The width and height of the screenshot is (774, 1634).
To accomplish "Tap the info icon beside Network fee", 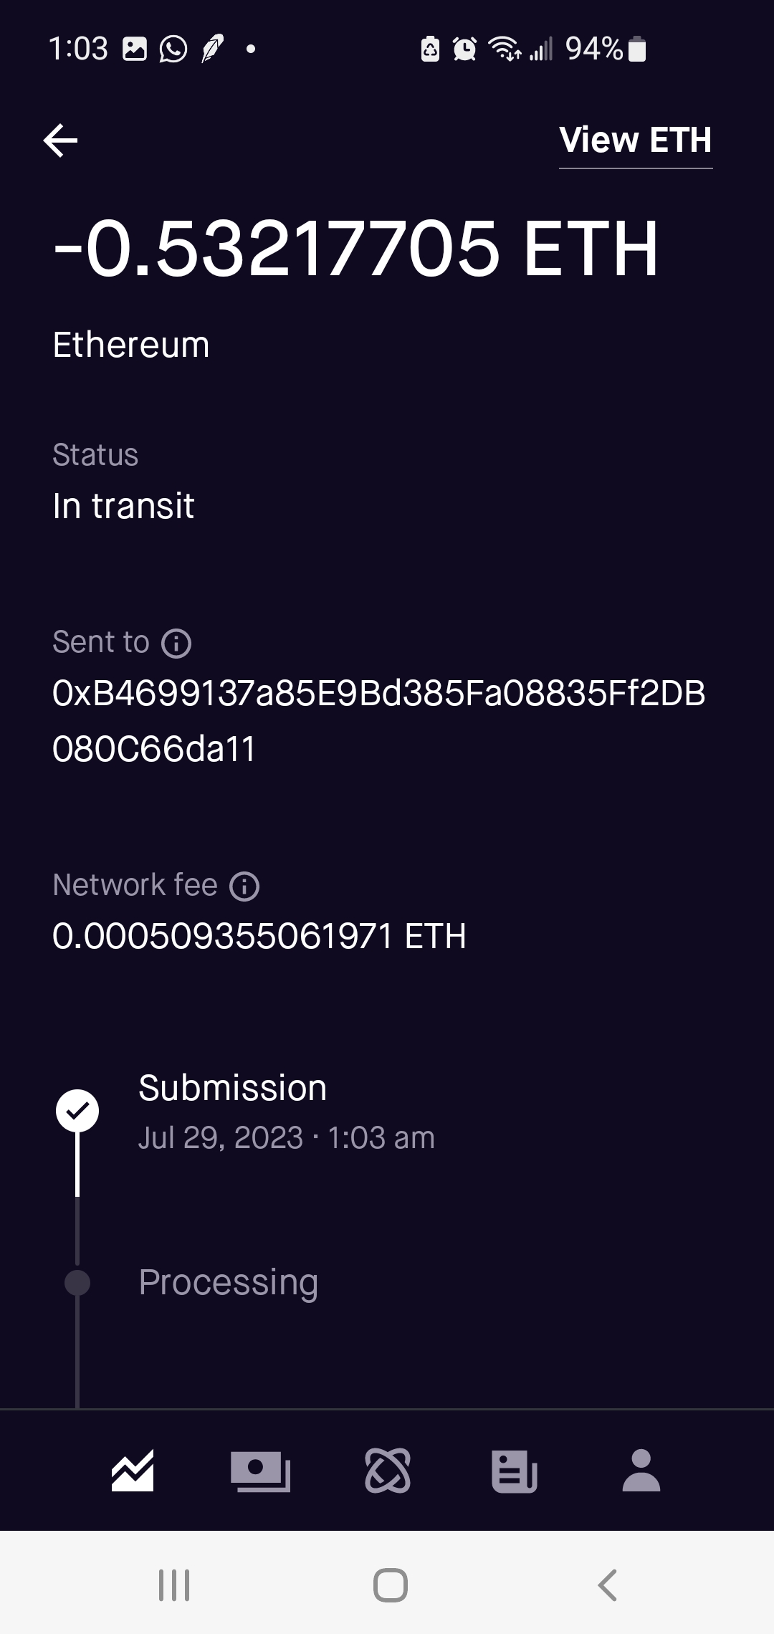I will pos(244,887).
